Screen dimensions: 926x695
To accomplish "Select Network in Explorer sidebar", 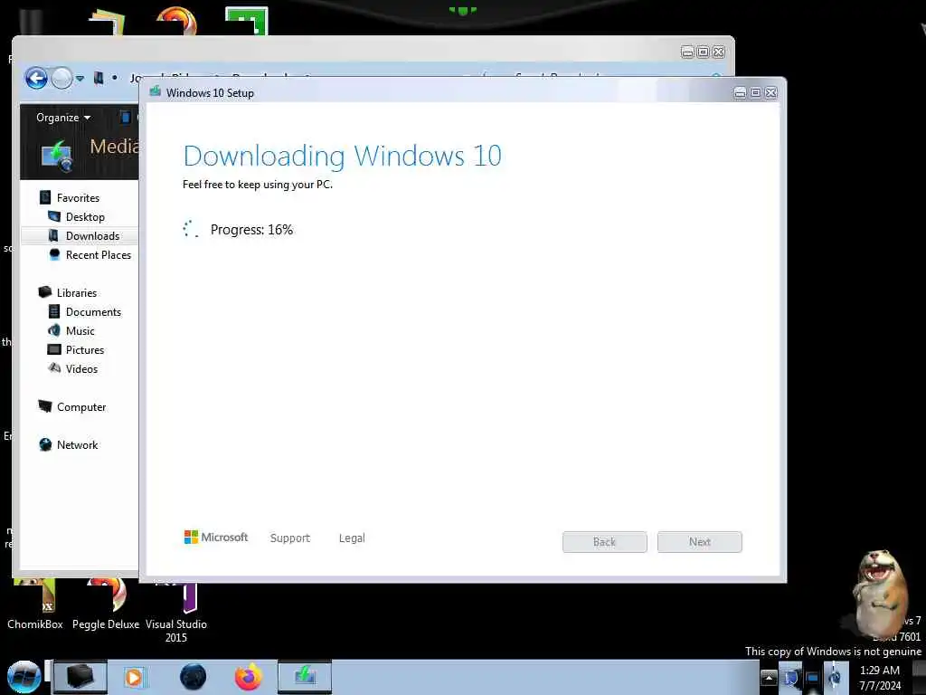I will click(x=78, y=445).
